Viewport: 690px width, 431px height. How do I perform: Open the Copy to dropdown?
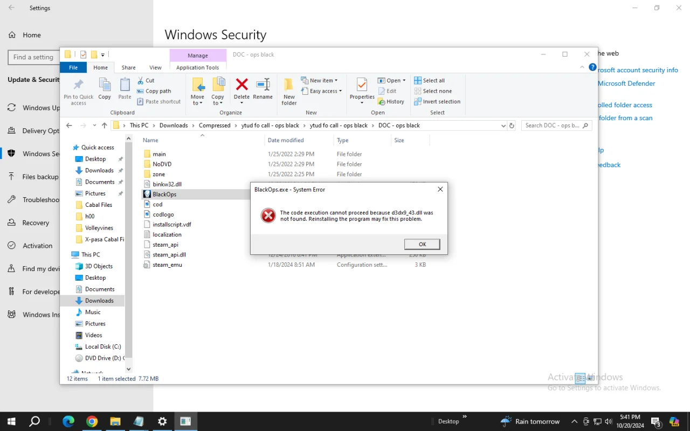218,92
